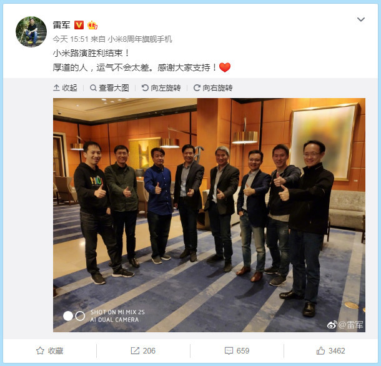The height and width of the screenshot is (366, 381).
Task: Click the 雷军 profile avatar
Action: click(31, 32)
